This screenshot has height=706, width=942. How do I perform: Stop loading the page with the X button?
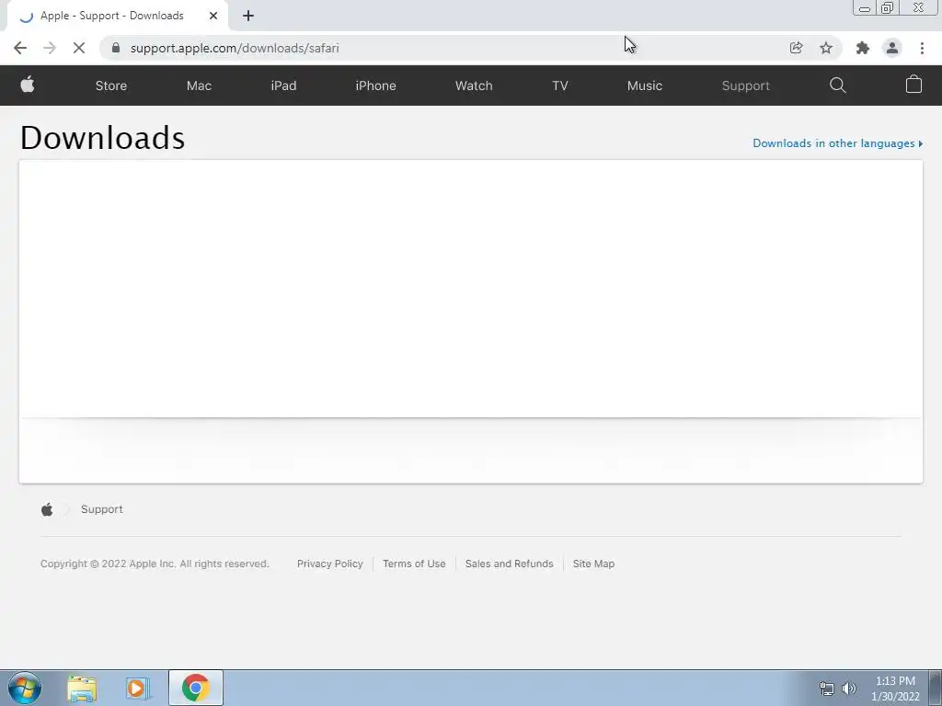coord(79,48)
